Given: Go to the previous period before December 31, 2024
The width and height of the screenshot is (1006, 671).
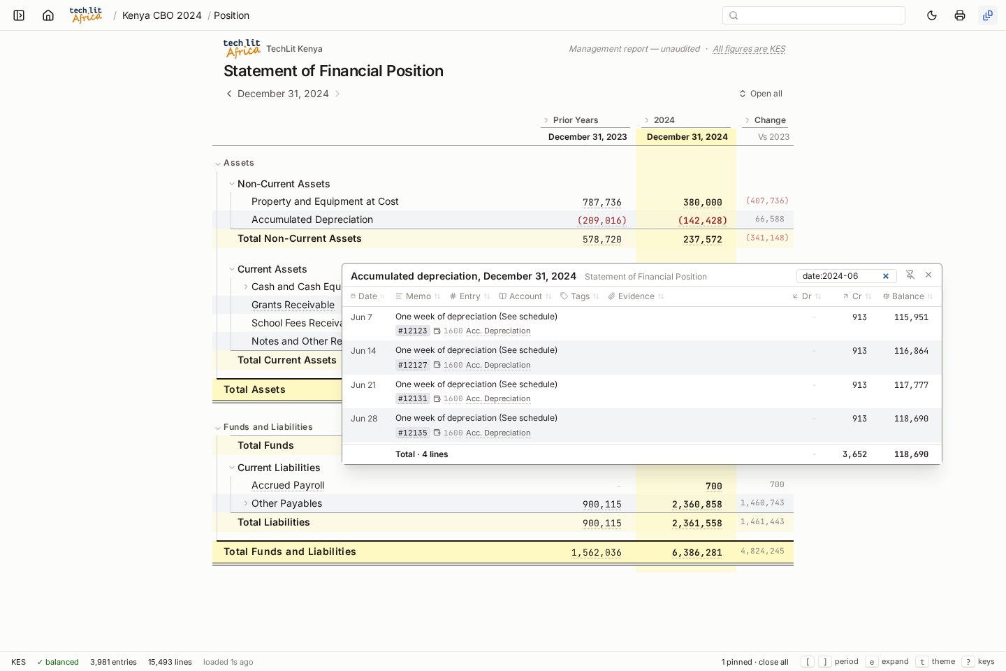Looking at the screenshot, I should [x=229, y=94].
